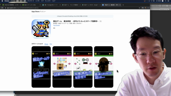Click the menu bar clock 14:49

[158, 1]
